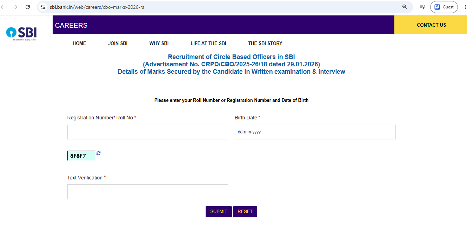Open the media control icon in the browser toolbar
The image size is (467, 237).
[x=422, y=7]
